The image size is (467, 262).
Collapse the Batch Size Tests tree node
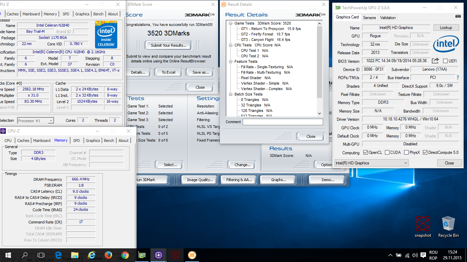(231, 94)
